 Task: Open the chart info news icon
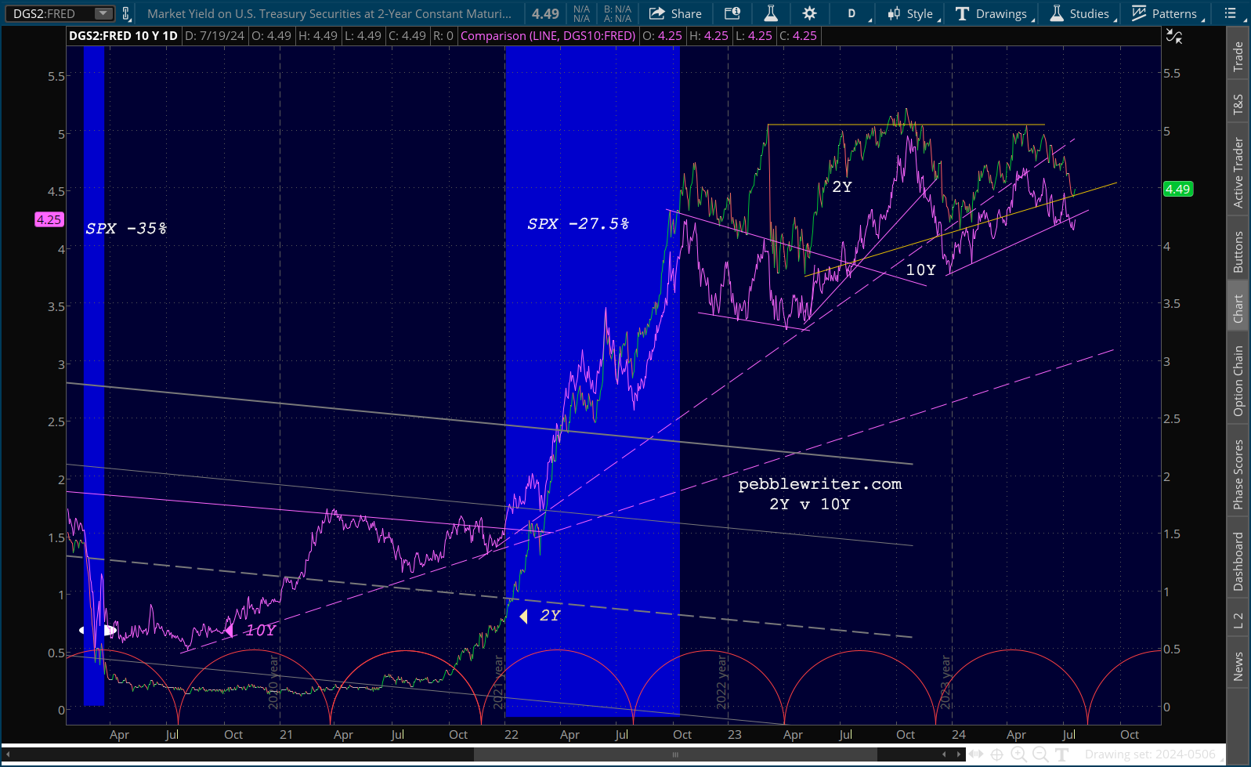(732, 13)
